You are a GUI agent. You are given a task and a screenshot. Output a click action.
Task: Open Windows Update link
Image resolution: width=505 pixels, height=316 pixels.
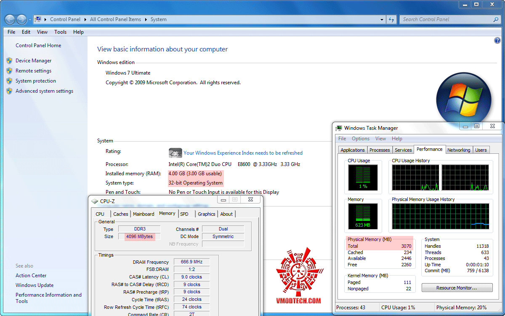point(35,285)
